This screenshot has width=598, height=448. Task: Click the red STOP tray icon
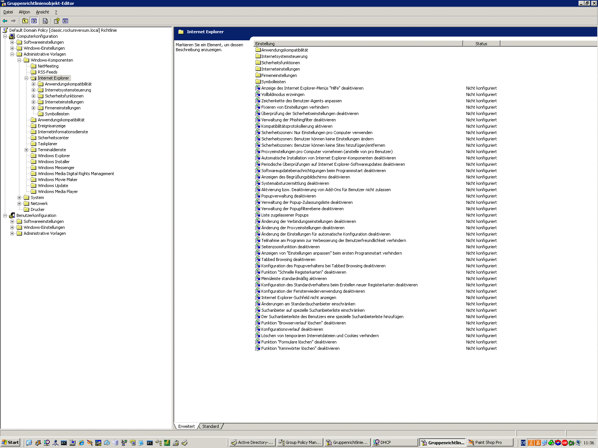click(565, 443)
